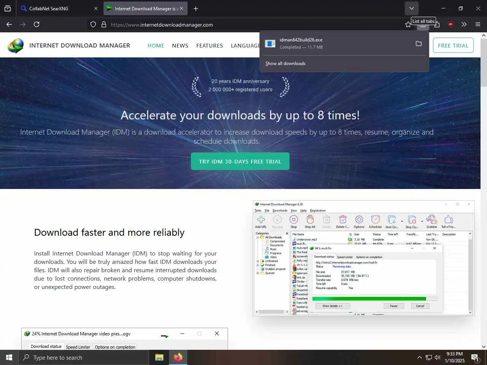Click the forward navigation arrow

pos(23,24)
